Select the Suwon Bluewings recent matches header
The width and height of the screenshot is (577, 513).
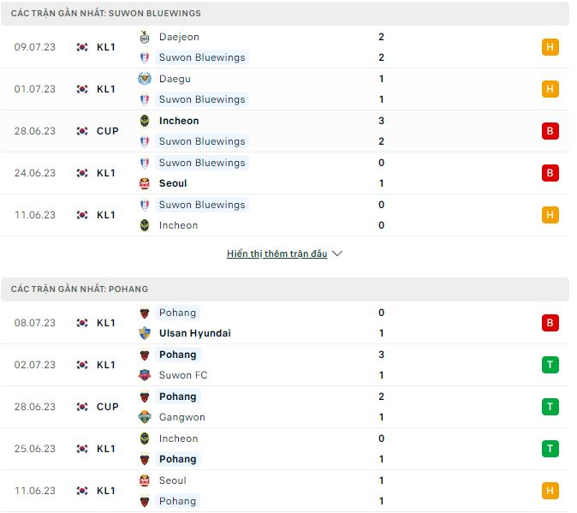pos(107,14)
